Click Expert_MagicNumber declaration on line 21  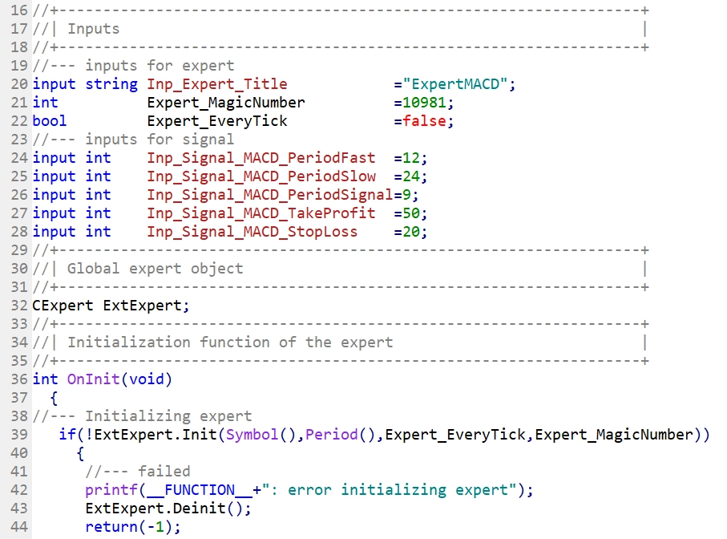226,103
